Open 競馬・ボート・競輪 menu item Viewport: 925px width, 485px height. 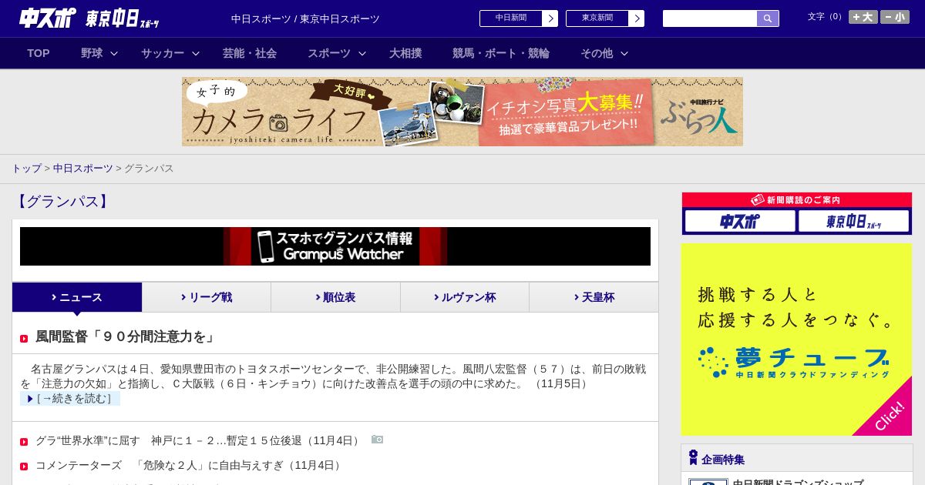click(501, 53)
